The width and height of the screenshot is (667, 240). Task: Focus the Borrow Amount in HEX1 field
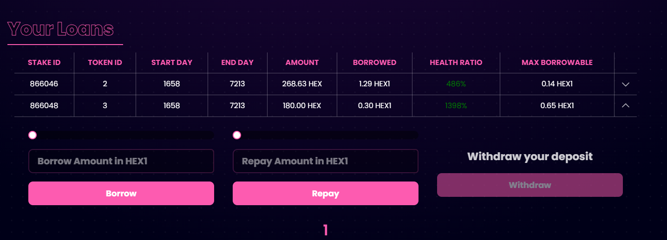121,161
